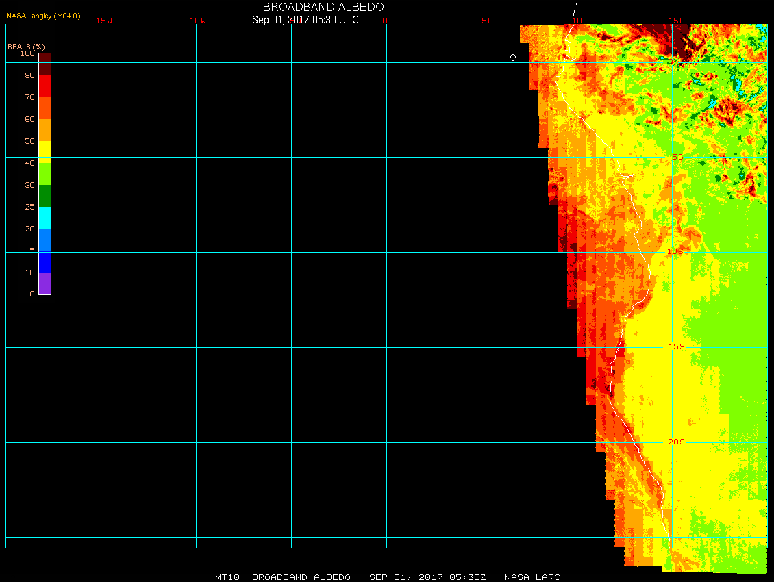Click the 5E longitude label
This screenshot has width=774, height=582.
pos(487,21)
